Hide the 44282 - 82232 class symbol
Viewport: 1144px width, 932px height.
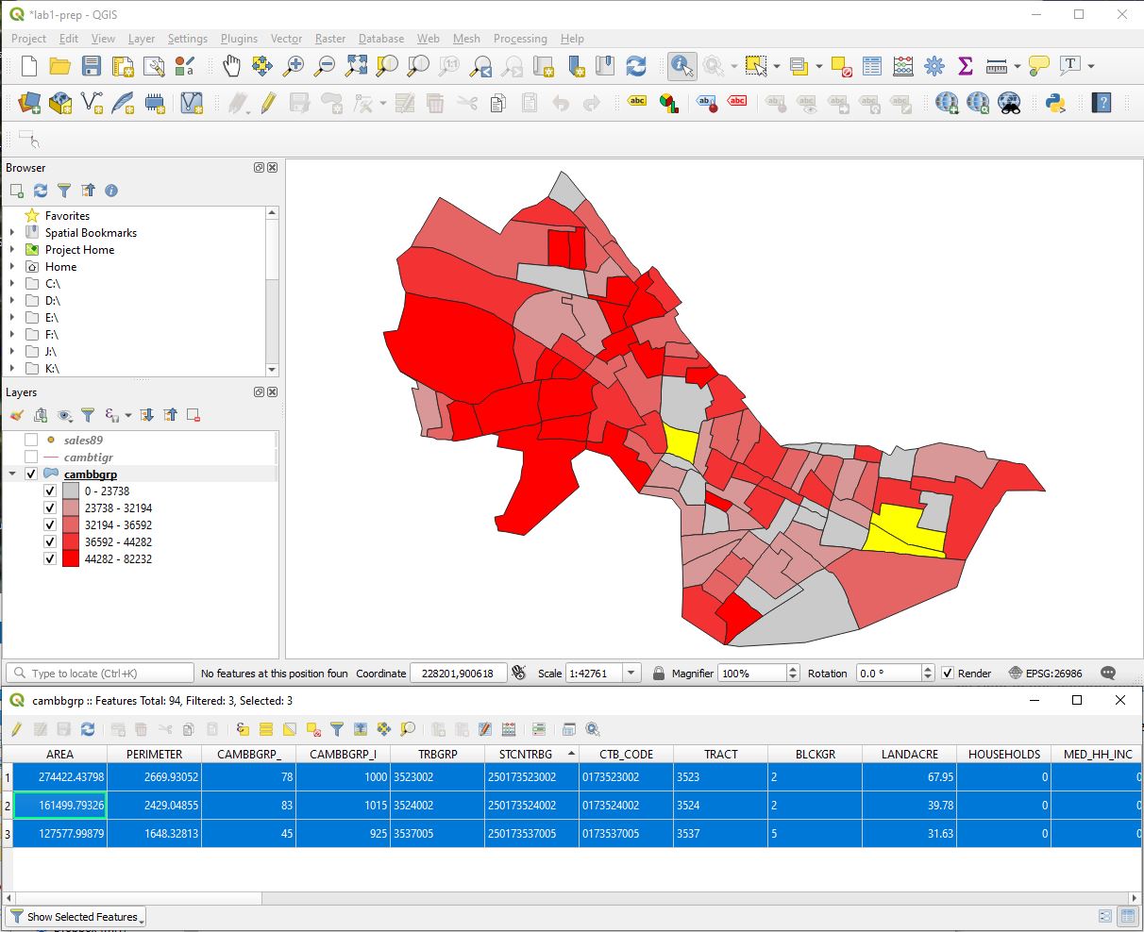(x=50, y=558)
